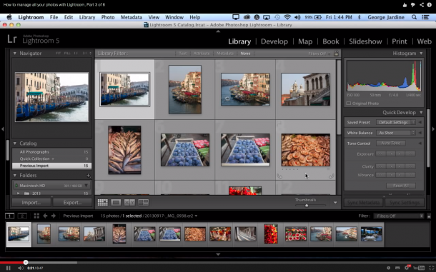Open the Apple menu

coord(9,17)
